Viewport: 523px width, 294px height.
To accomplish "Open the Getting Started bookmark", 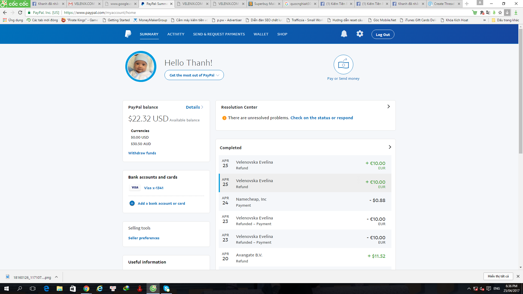I will tap(116, 20).
